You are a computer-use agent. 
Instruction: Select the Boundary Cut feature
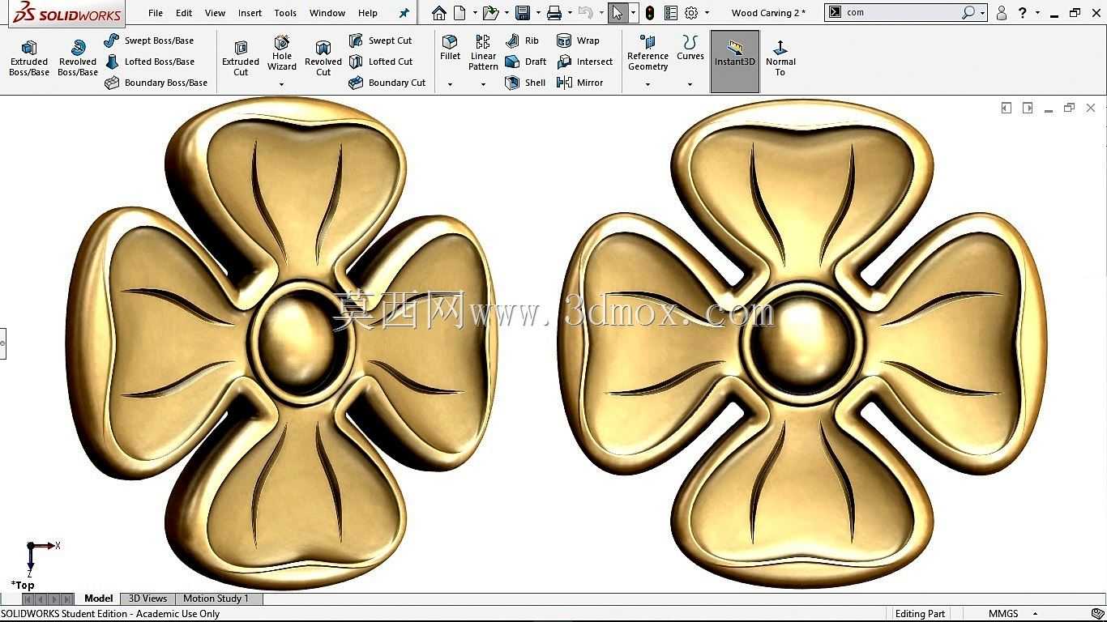point(387,83)
